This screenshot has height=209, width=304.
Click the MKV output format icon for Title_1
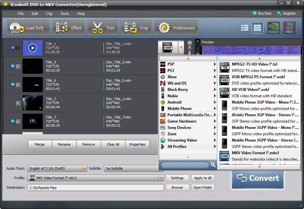coord(168,47)
